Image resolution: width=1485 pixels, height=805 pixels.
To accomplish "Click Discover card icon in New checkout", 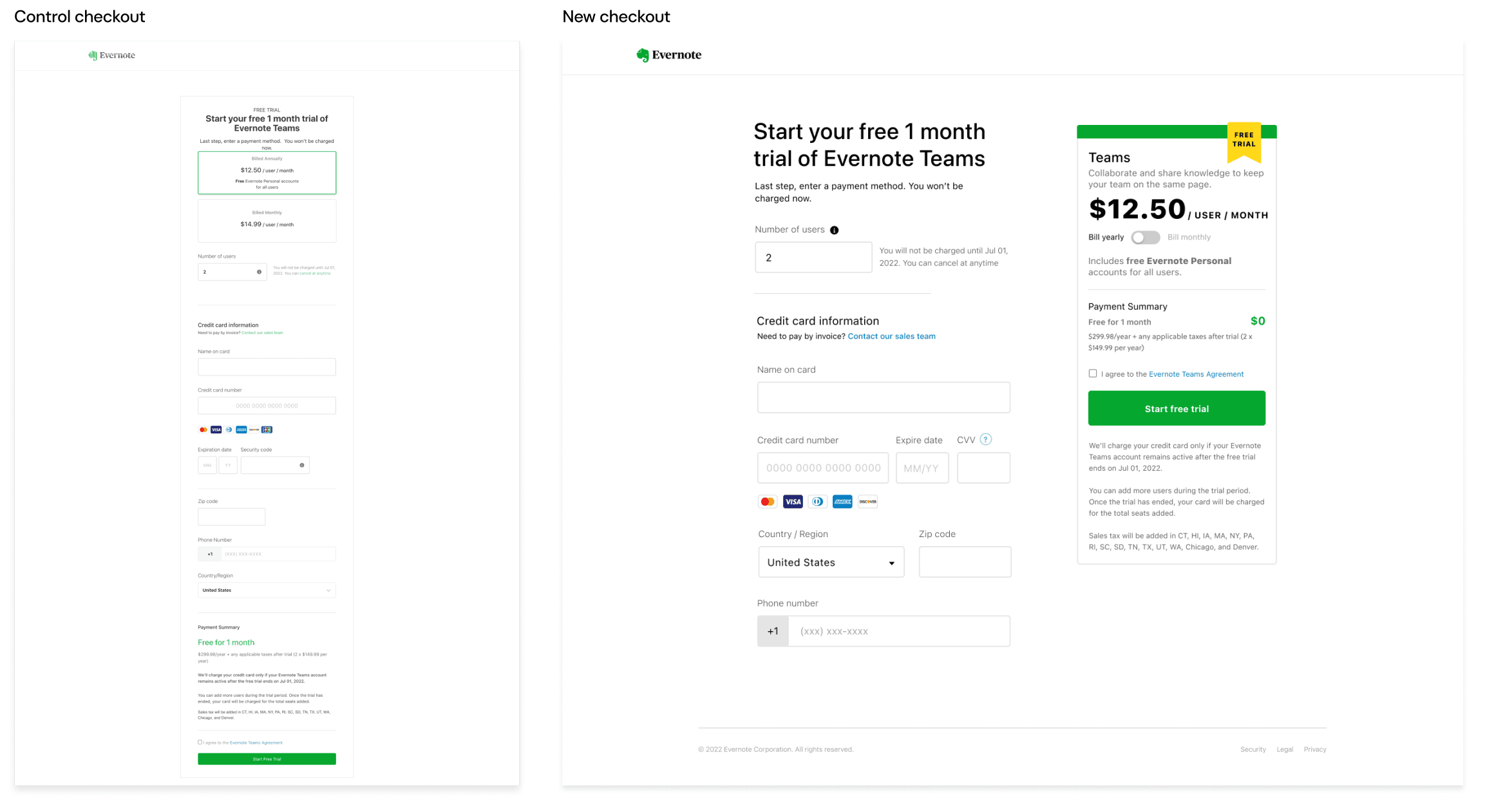I will (x=867, y=502).
